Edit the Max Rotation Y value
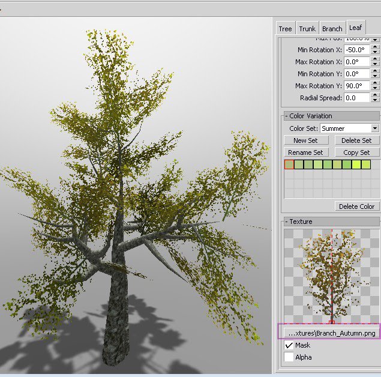The image size is (381, 377). coord(357,86)
